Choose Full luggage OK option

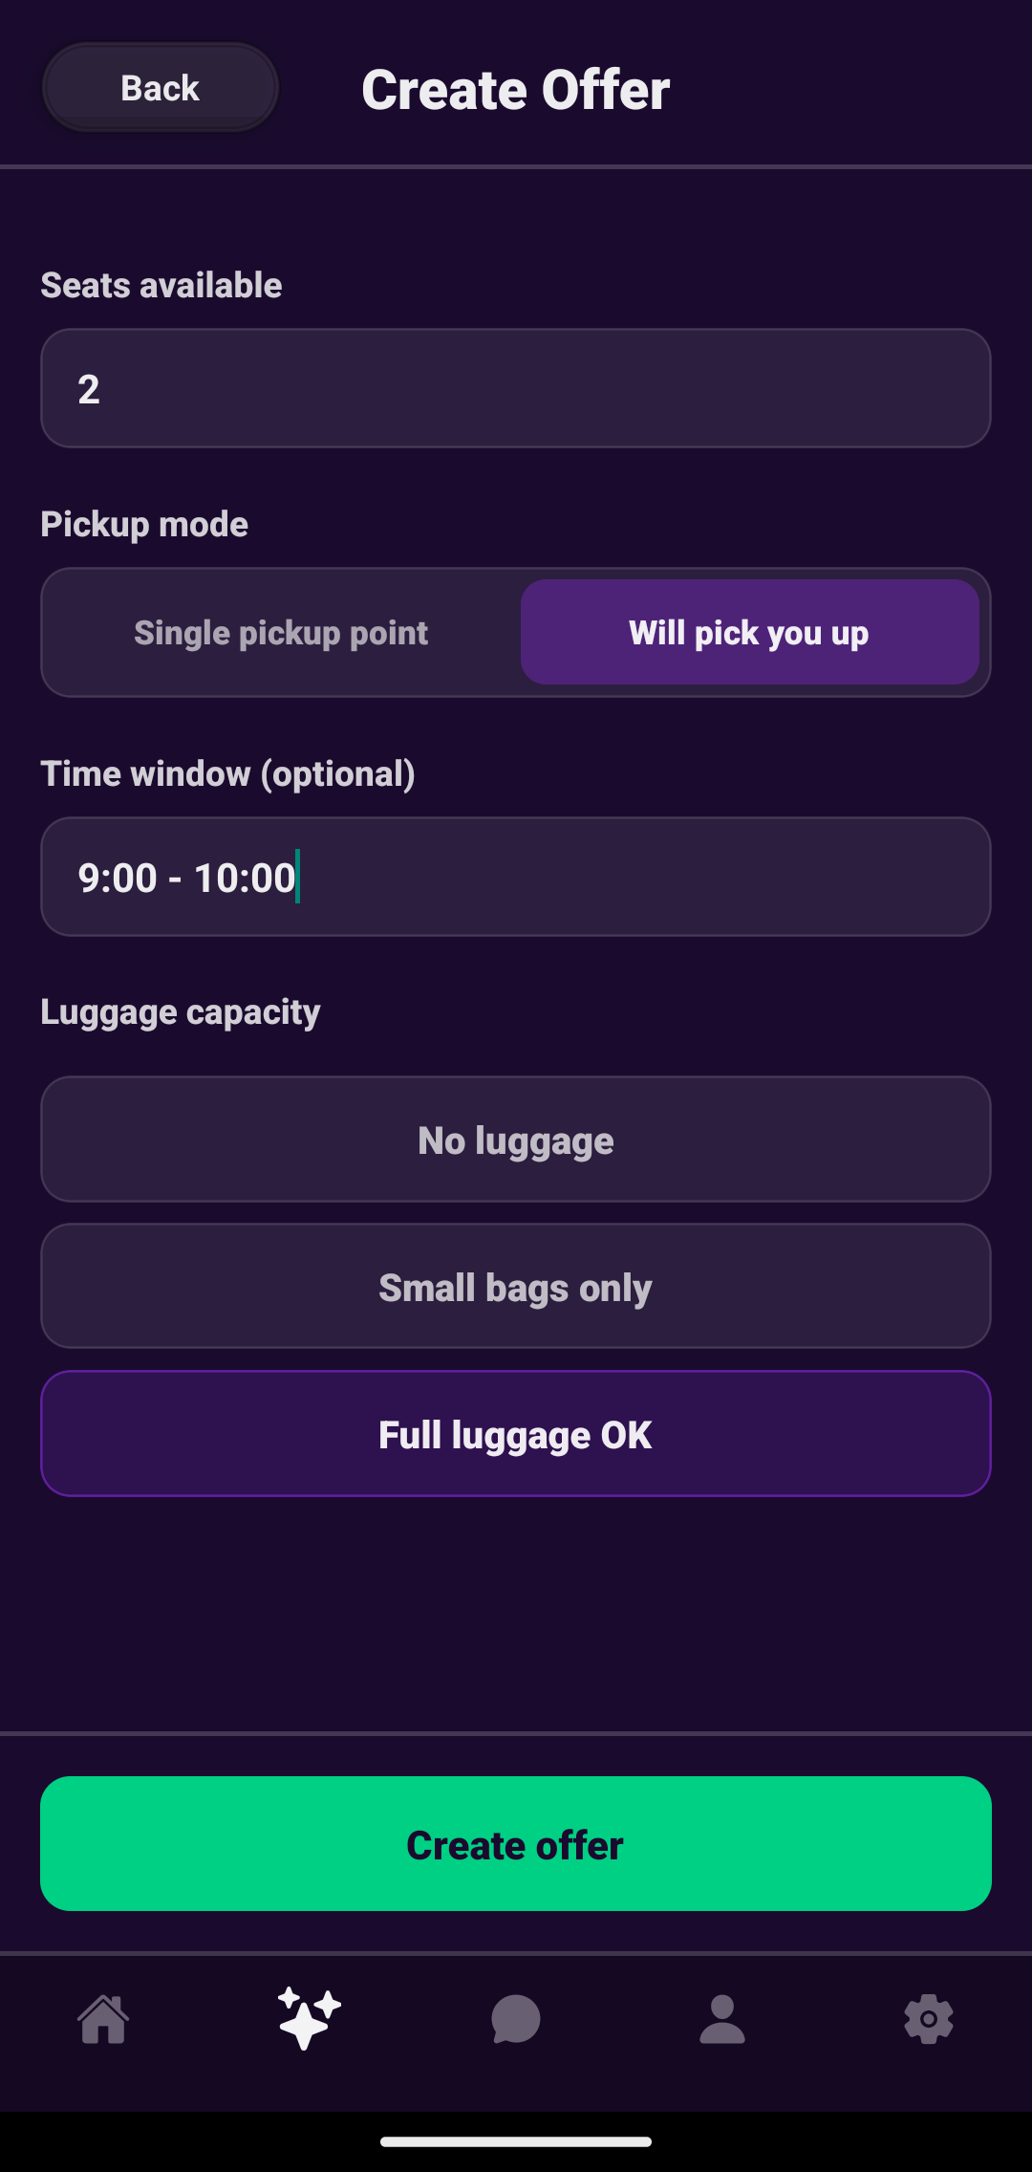pyautogui.click(x=516, y=1434)
